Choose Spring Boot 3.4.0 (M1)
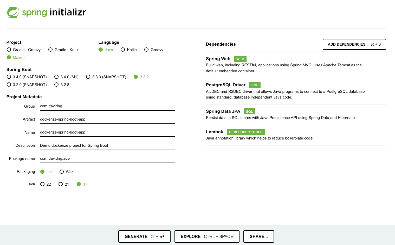395x245 pixels. tap(56, 77)
